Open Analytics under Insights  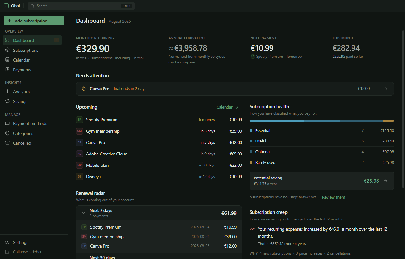tap(32, 91)
